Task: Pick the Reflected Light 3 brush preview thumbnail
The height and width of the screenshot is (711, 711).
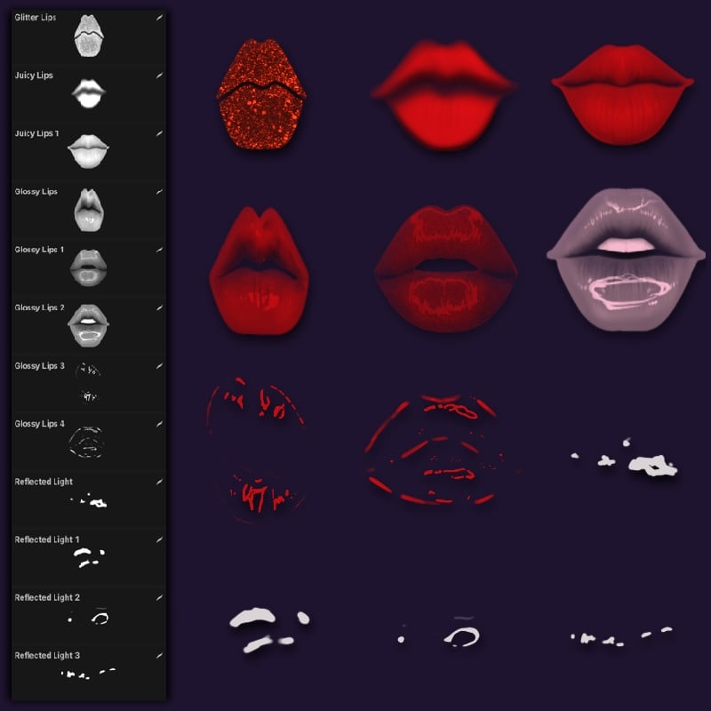Action: [x=88, y=674]
